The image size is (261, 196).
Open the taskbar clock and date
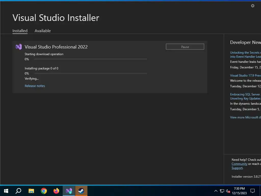pyautogui.click(x=239, y=191)
